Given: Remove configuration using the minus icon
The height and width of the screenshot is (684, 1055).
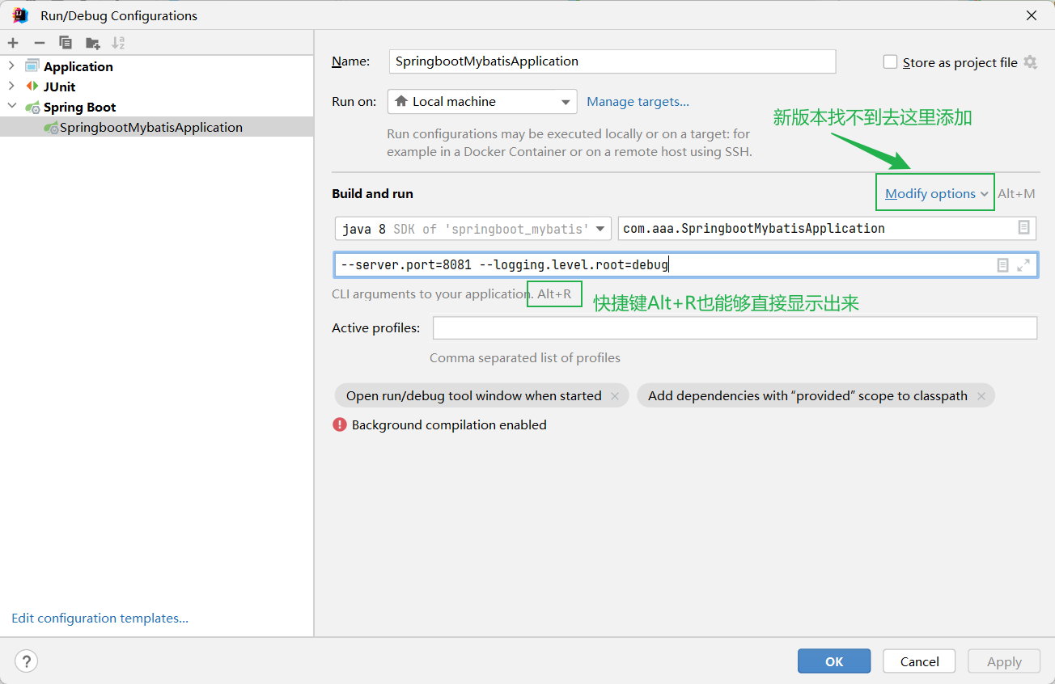Looking at the screenshot, I should tap(39, 43).
